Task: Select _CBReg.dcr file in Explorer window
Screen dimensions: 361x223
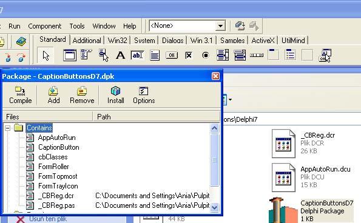Action: (x=303, y=143)
